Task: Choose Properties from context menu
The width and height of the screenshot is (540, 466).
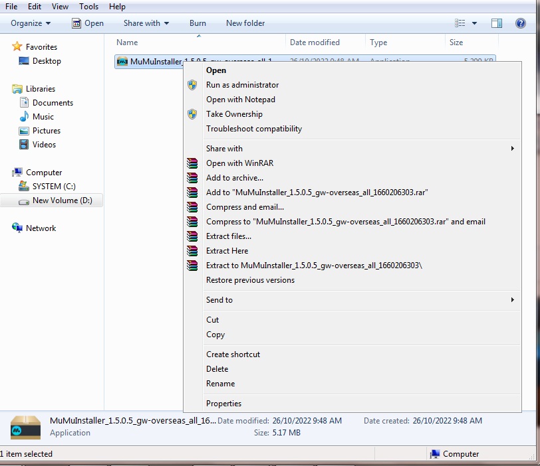Action: click(223, 404)
